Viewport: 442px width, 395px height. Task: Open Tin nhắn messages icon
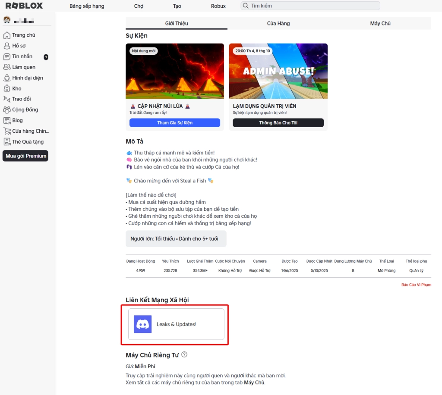click(7, 56)
